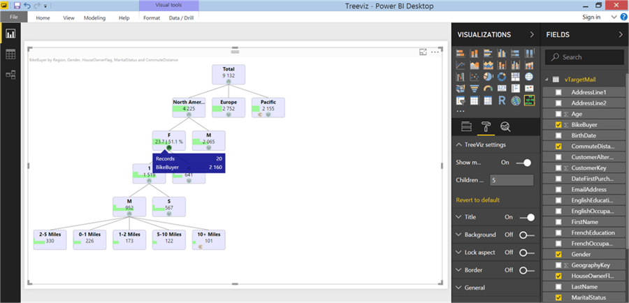629x303 pixels.
Task: Click Children count input field
Action: click(512, 180)
